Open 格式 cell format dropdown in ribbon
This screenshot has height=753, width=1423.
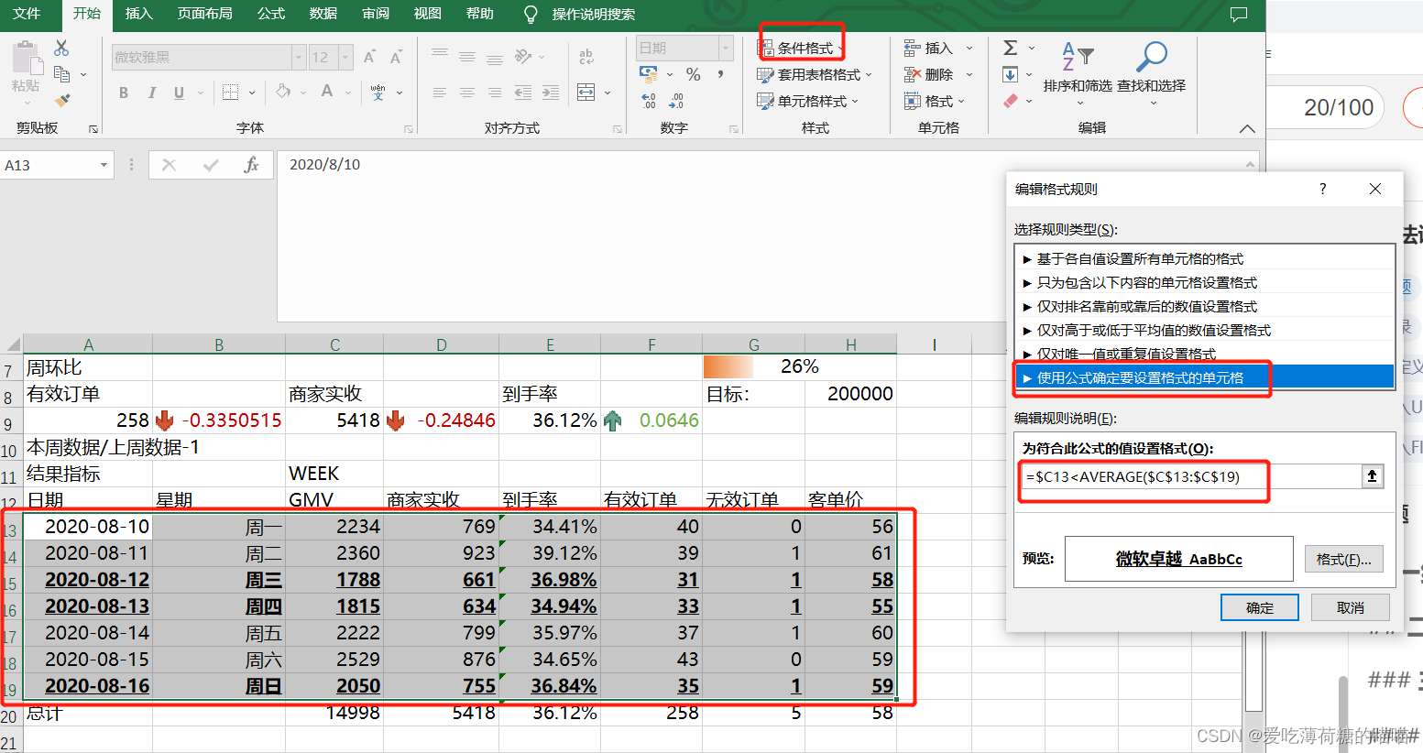[935, 101]
